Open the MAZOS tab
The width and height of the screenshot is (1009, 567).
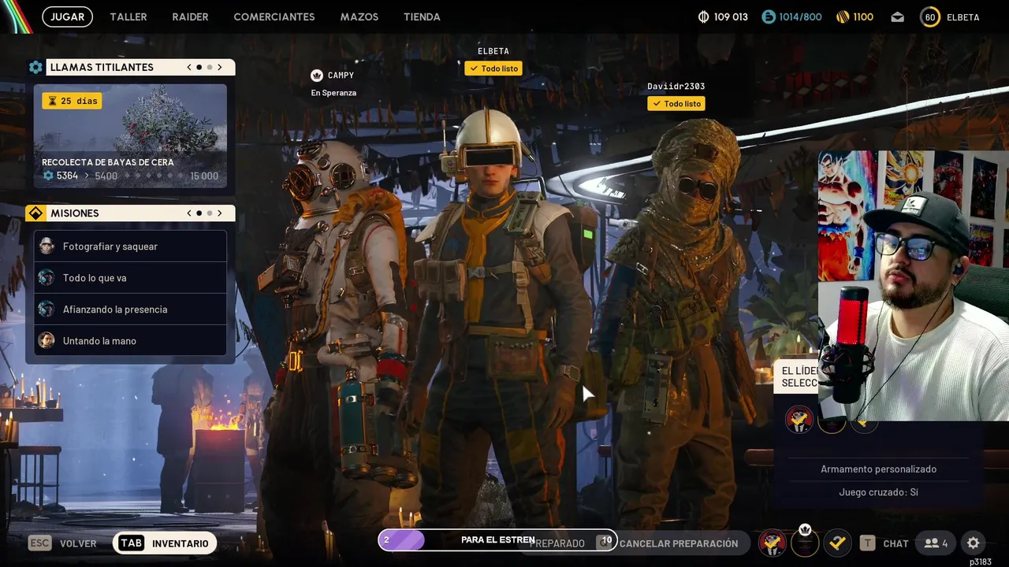(x=359, y=17)
